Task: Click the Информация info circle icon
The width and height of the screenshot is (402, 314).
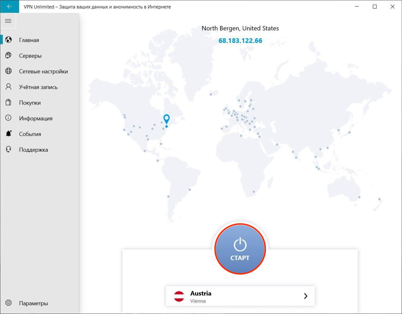Action: pyautogui.click(x=8, y=118)
